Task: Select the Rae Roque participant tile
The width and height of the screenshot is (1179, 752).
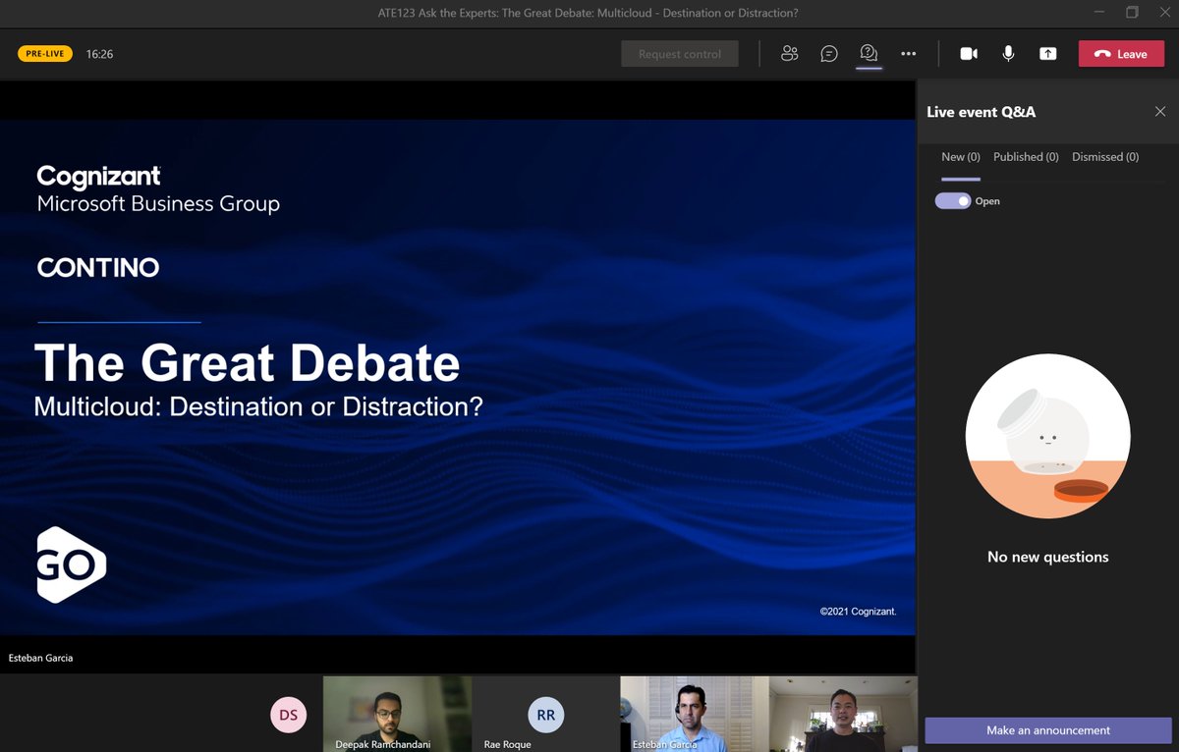Action: (x=546, y=714)
